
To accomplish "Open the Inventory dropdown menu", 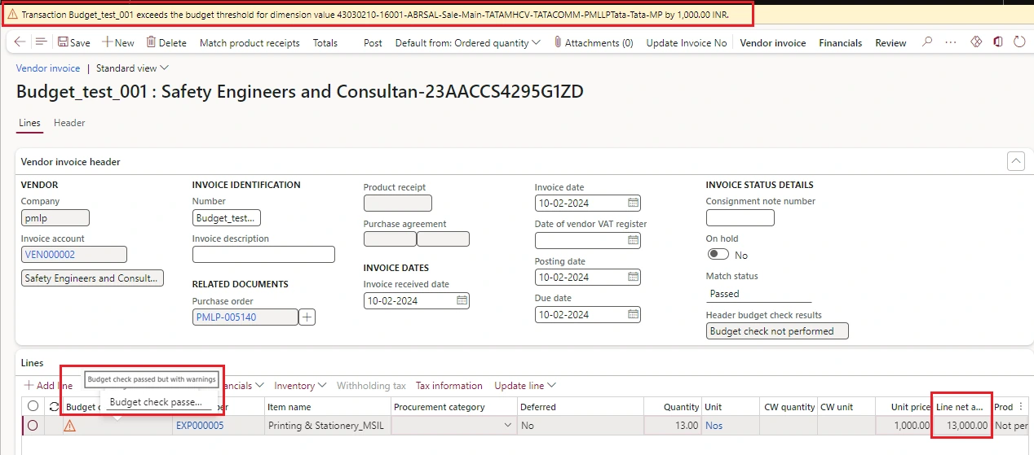I will (300, 386).
